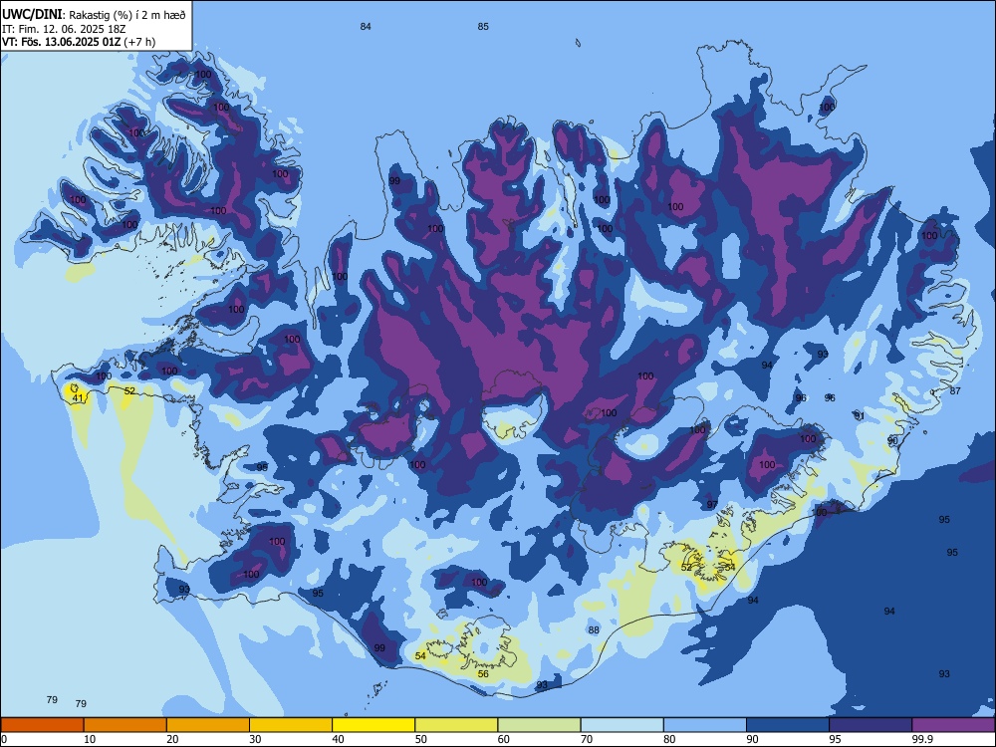996x747 pixels.
Task: Click the 0-10 dark orange legend swatch
Action: (42, 725)
